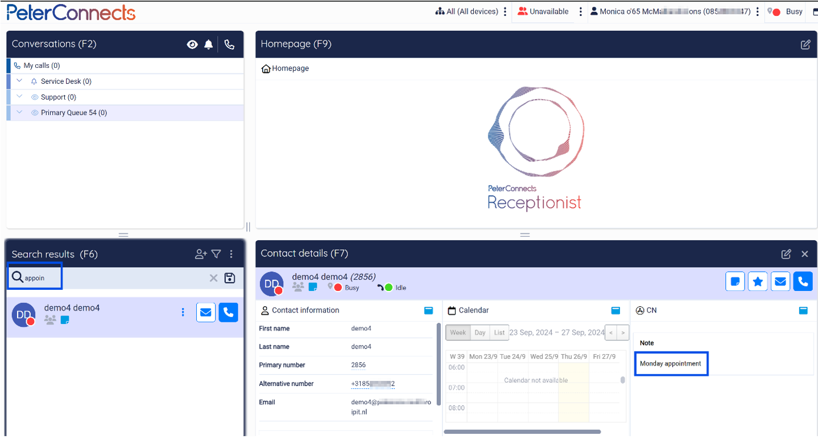Open the filter in Search results header
The width and height of the screenshot is (818, 439).
click(216, 254)
